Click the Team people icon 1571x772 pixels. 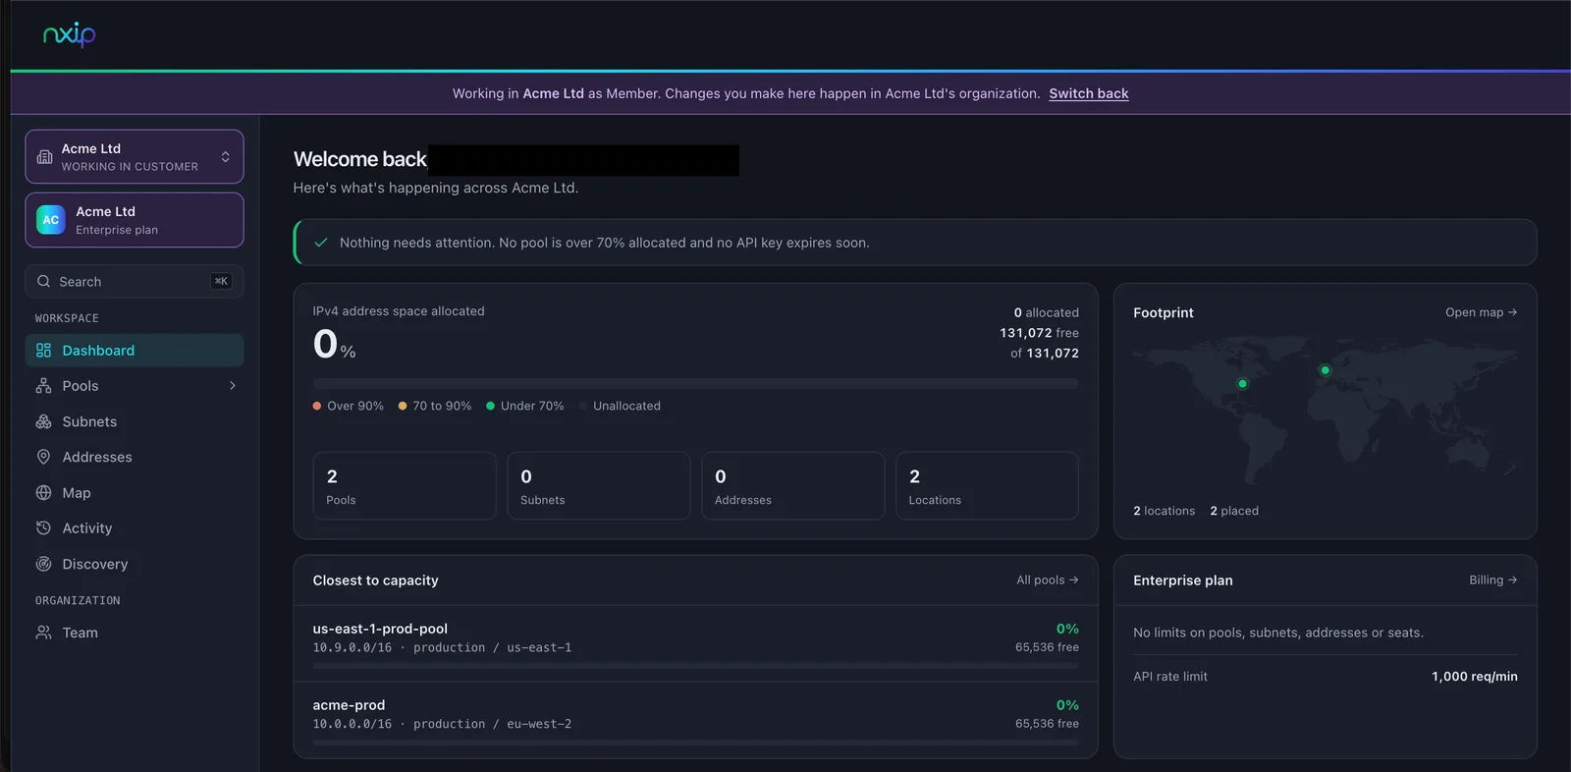click(43, 633)
